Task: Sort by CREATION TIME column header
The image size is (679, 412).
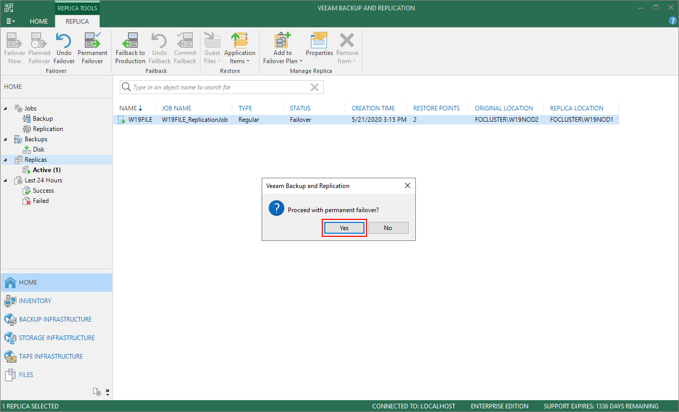Action: [373, 108]
